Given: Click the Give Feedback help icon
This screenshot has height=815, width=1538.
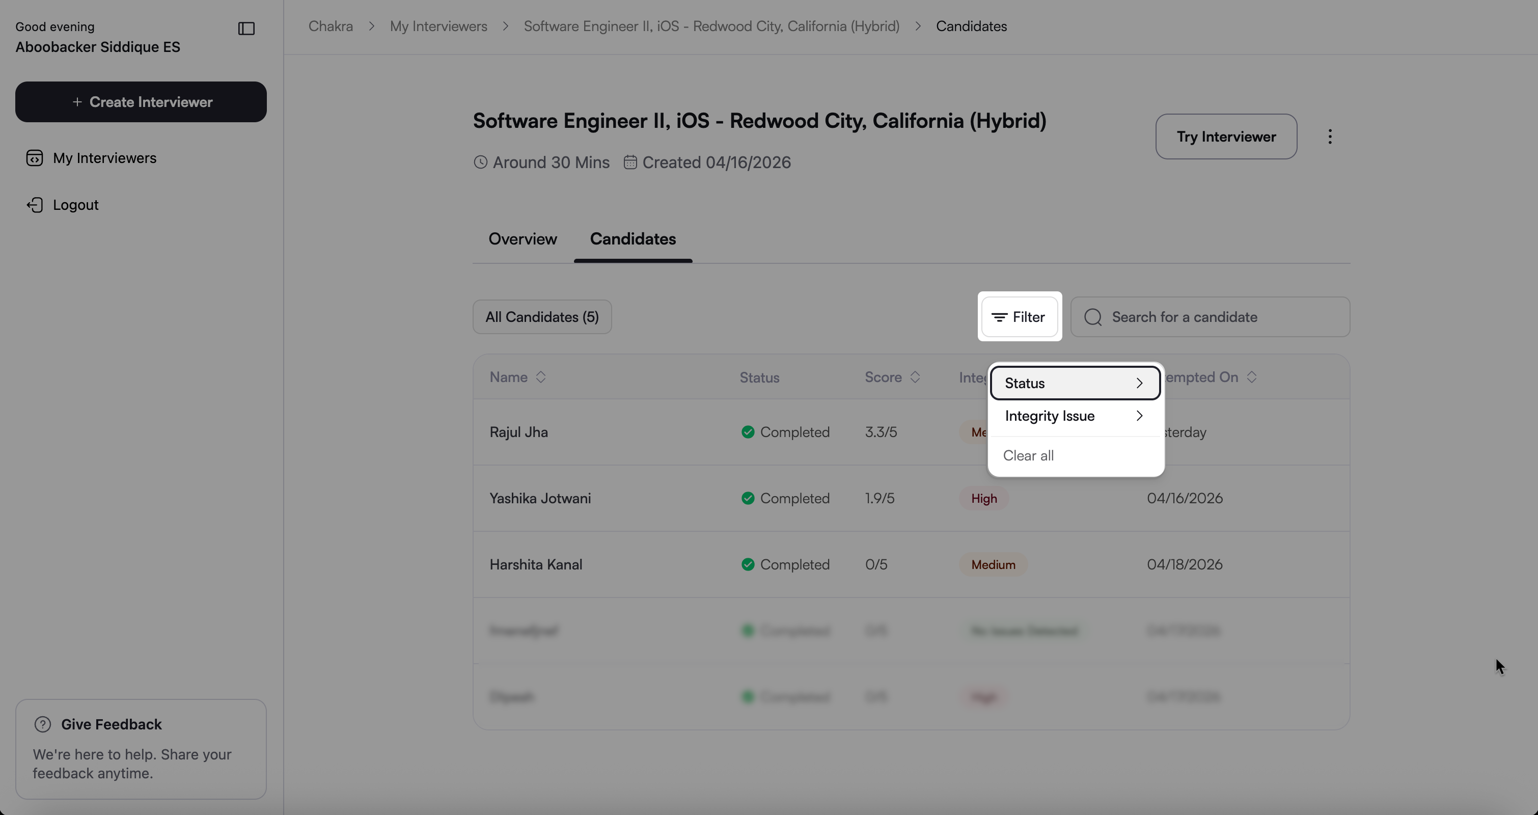Looking at the screenshot, I should coord(42,724).
